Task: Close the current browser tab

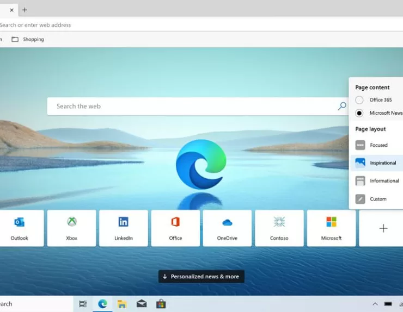Action: point(11,10)
